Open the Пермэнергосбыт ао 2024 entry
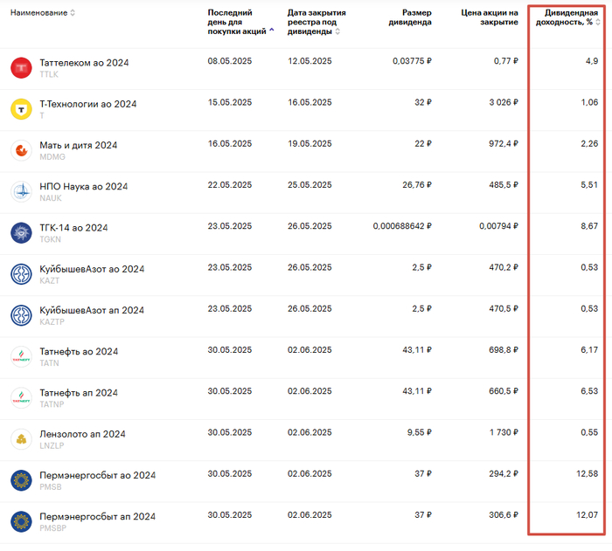This screenshot has height=551, width=612. pyautogui.click(x=97, y=475)
